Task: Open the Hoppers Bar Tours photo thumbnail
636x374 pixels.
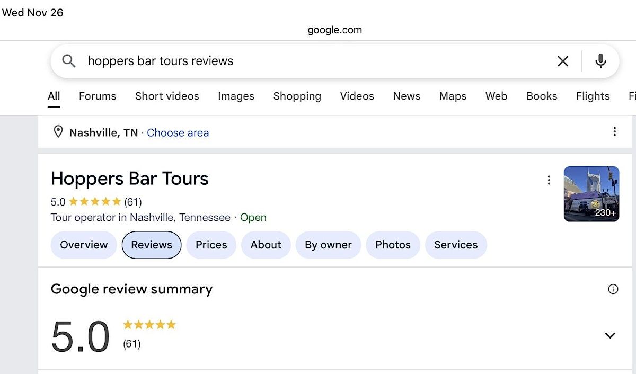Action: 591,194
